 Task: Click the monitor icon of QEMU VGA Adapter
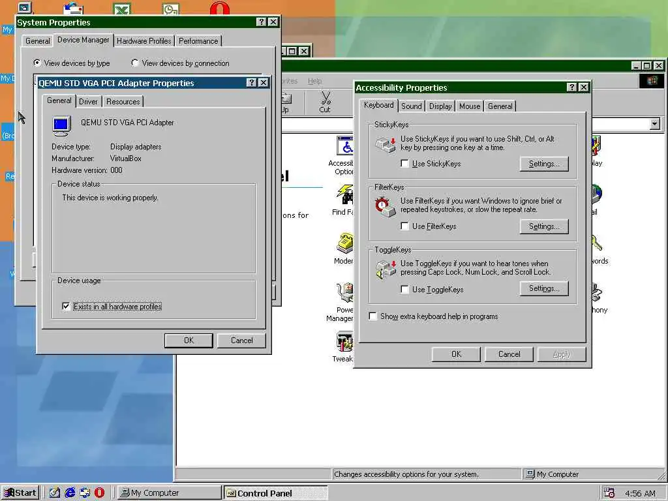(62, 126)
